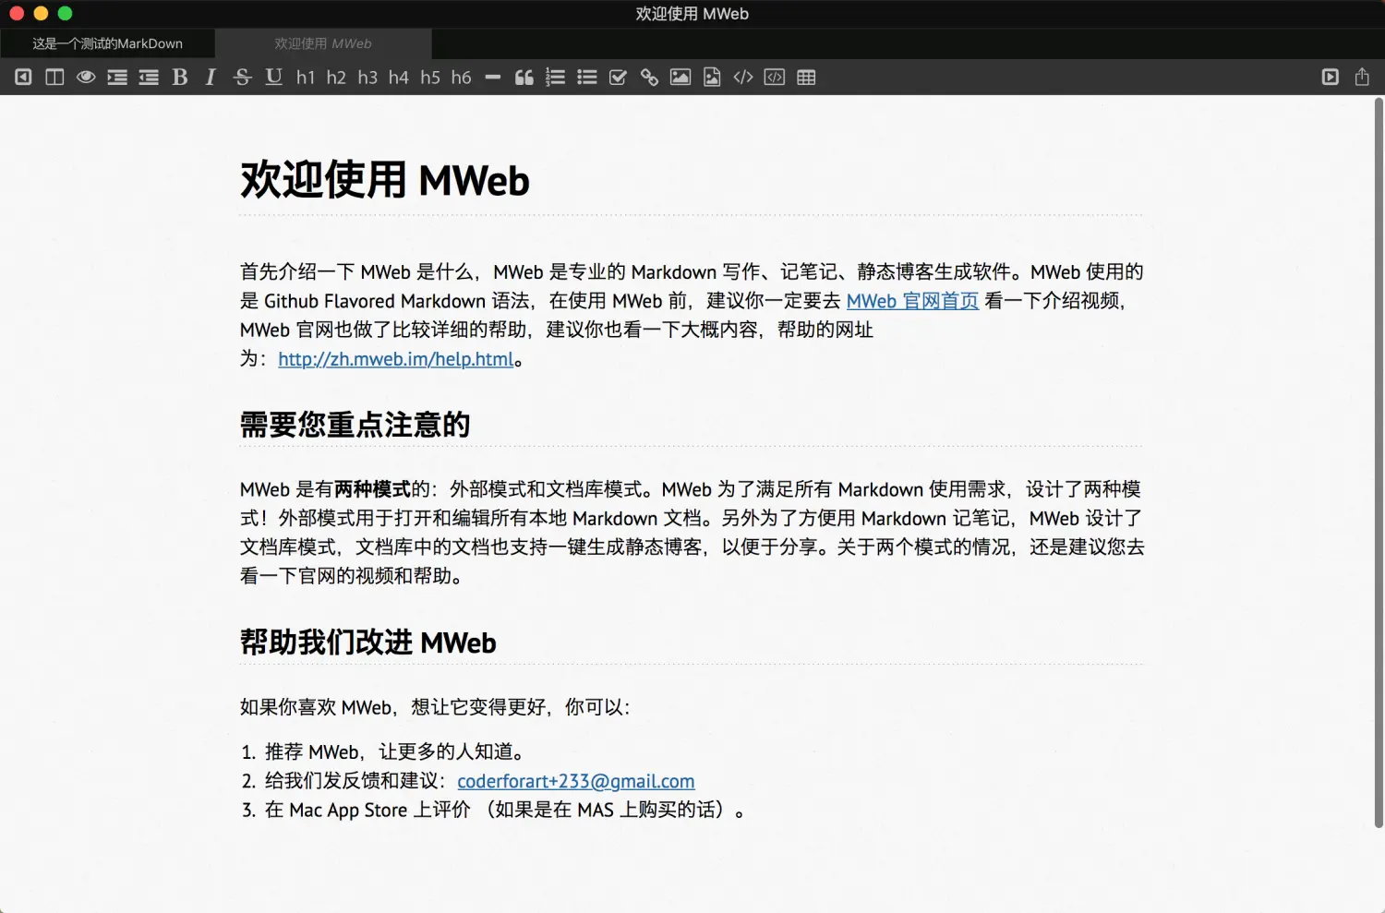Click the vertical scrollbar
This screenshot has height=913, width=1385.
(1379, 462)
